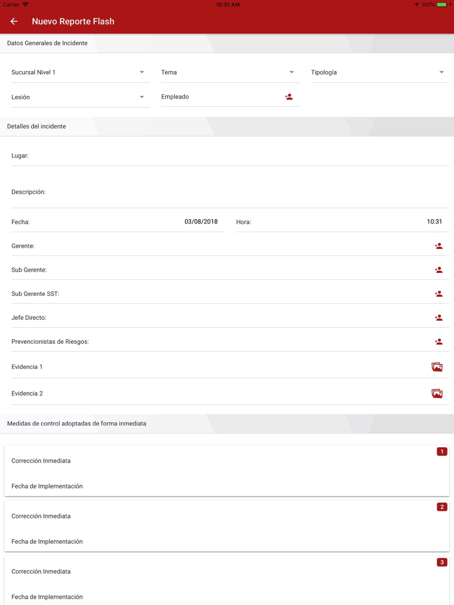The height and width of the screenshot is (605, 454).
Task: Tap the number 1 badge
Action: [442, 452]
